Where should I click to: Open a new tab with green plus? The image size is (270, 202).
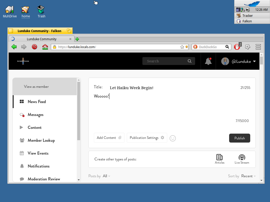click(77, 39)
